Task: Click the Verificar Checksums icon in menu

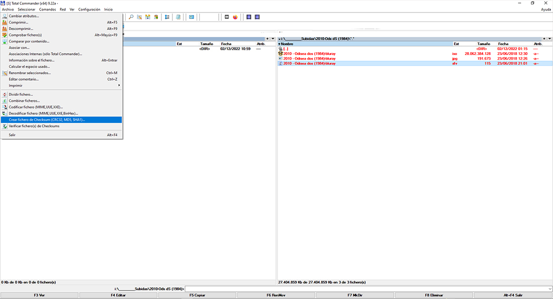Action: [5, 126]
